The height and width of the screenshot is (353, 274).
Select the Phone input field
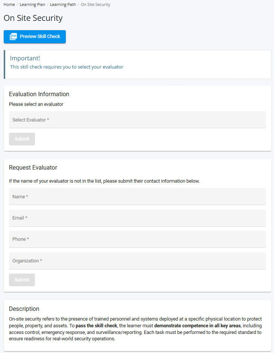pyautogui.click(x=137, y=239)
